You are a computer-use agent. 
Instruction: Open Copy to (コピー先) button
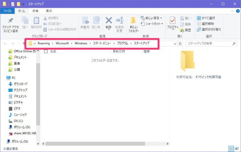tap(96, 23)
